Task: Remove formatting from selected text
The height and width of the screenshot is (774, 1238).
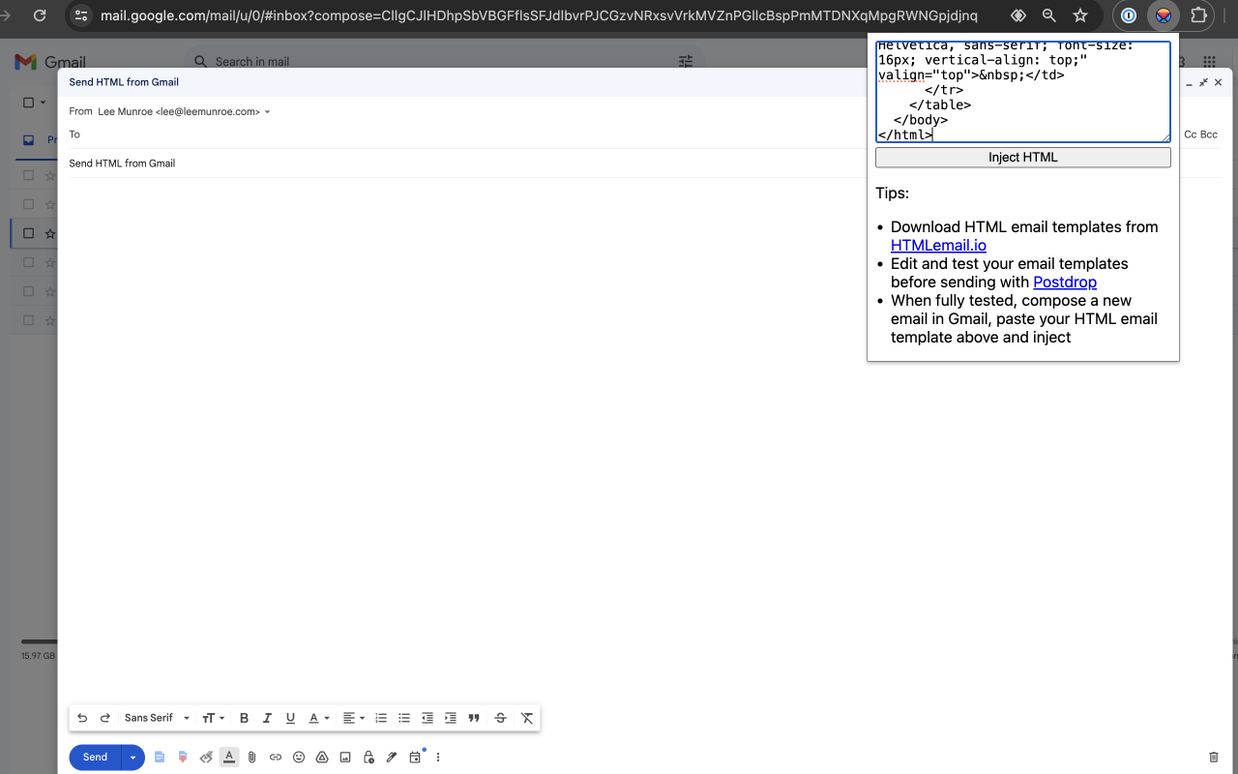Action: pos(526,718)
